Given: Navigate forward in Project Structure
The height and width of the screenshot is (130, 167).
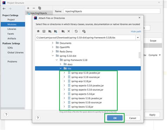Looking at the screenshot, I should 10,8.
